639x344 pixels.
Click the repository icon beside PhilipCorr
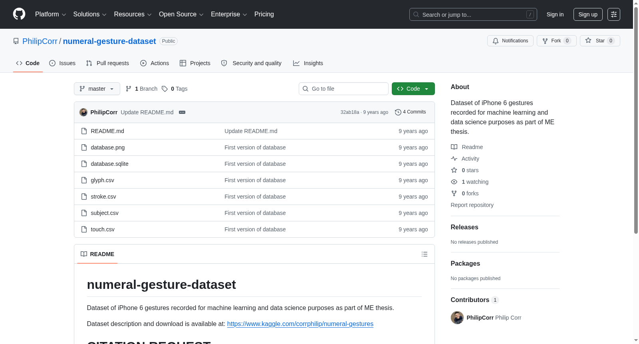[x=16, y=41]
